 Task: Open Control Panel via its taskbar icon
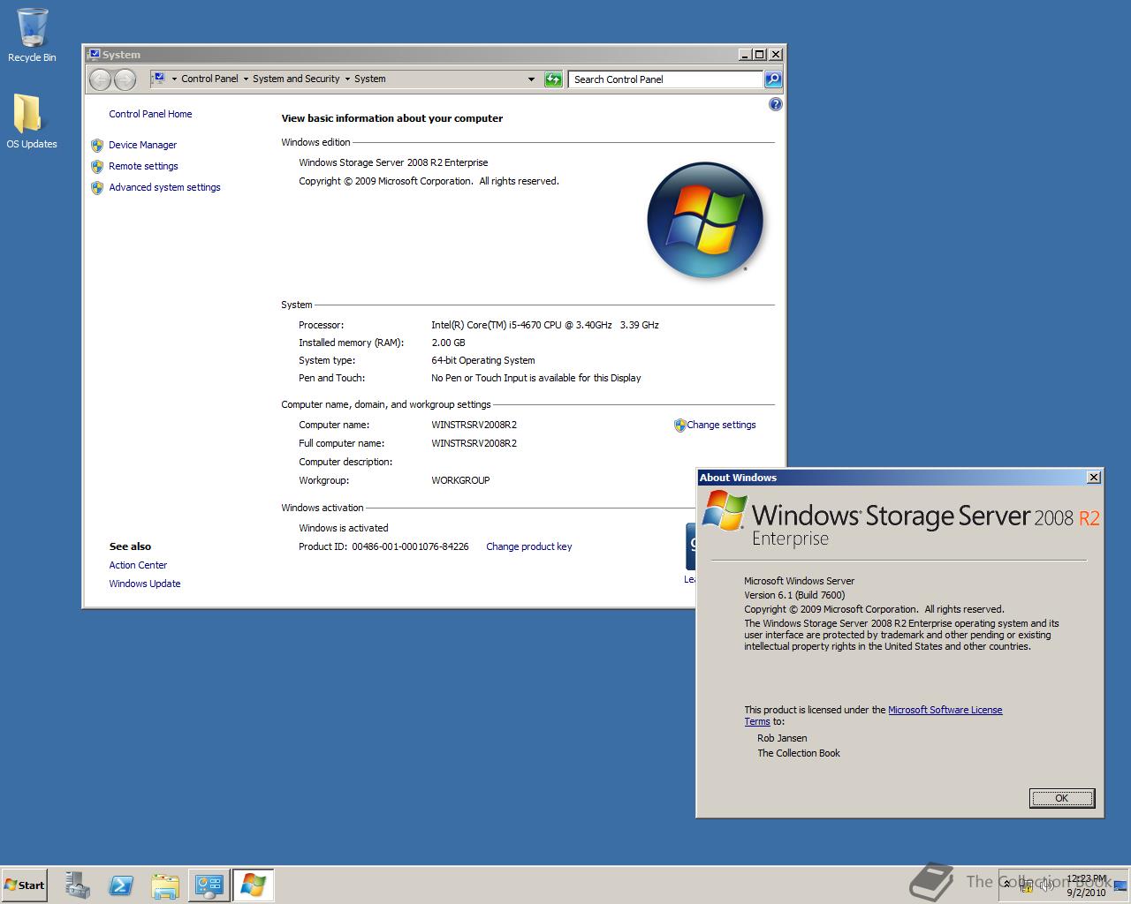point(209,885)
